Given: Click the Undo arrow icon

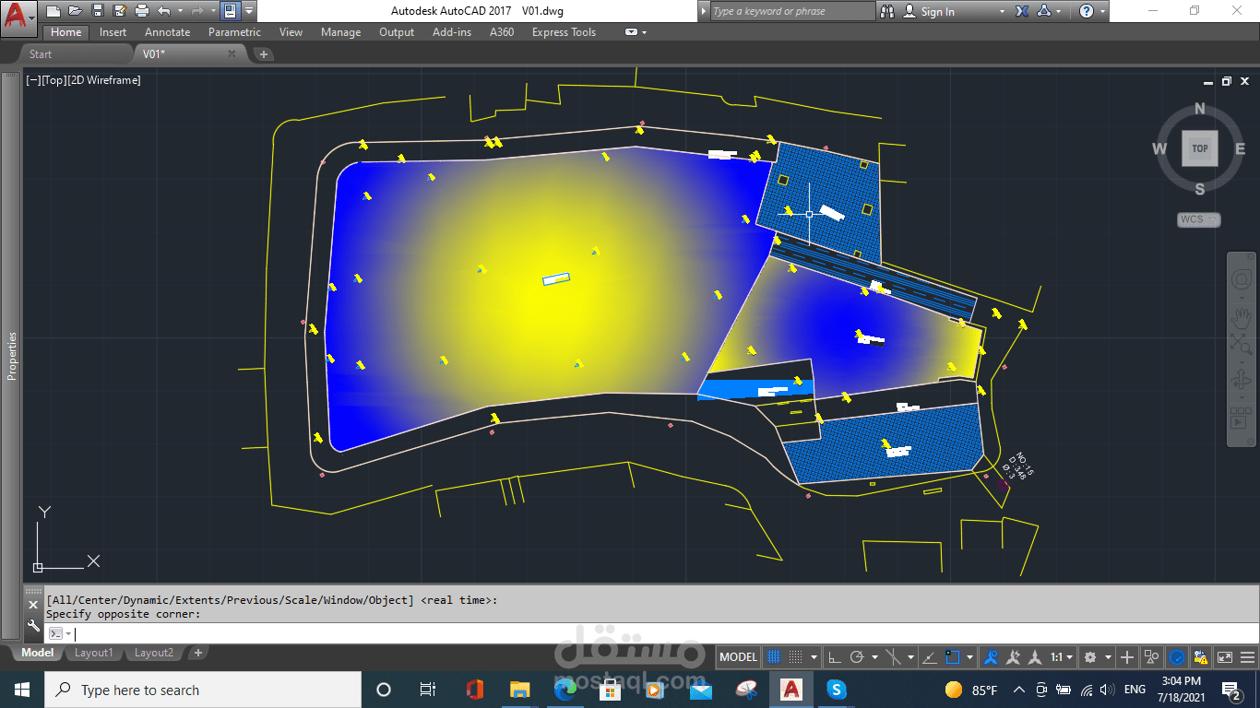Looking at the screenshot, I should (x=164, y=11).
